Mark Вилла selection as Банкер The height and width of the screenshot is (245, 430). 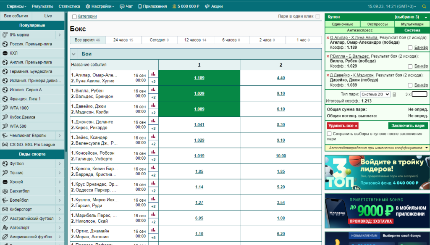click(410, 66)
